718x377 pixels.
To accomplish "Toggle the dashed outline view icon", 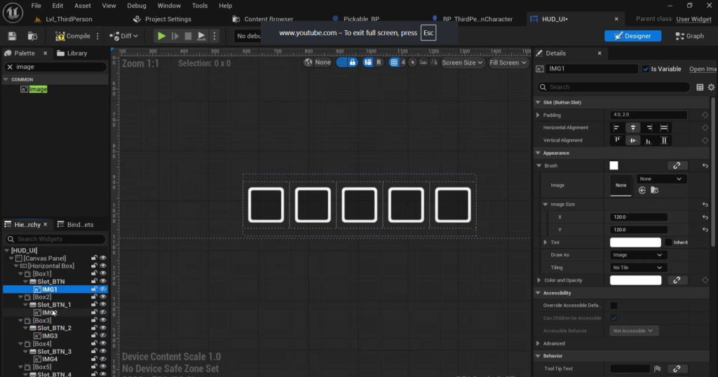I will pos(341,62).
